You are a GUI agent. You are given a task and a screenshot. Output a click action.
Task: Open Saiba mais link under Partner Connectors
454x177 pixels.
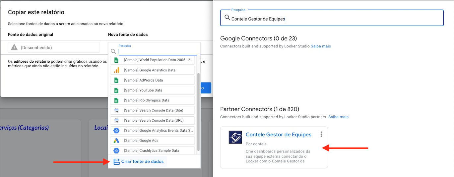pos(338,117)
